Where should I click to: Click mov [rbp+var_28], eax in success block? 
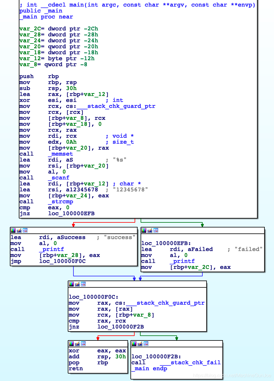pyautogui.click(x=55, y=255)
